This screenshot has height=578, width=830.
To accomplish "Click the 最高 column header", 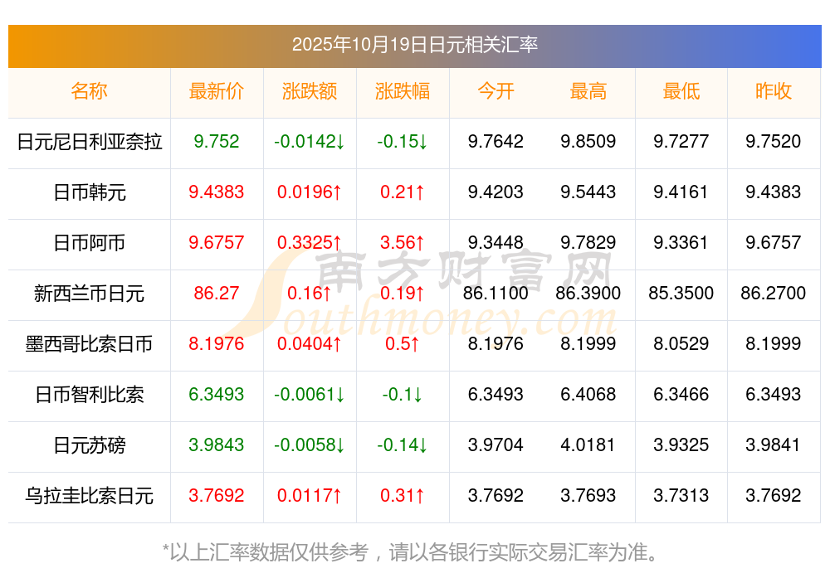I will tap(588, 91).
